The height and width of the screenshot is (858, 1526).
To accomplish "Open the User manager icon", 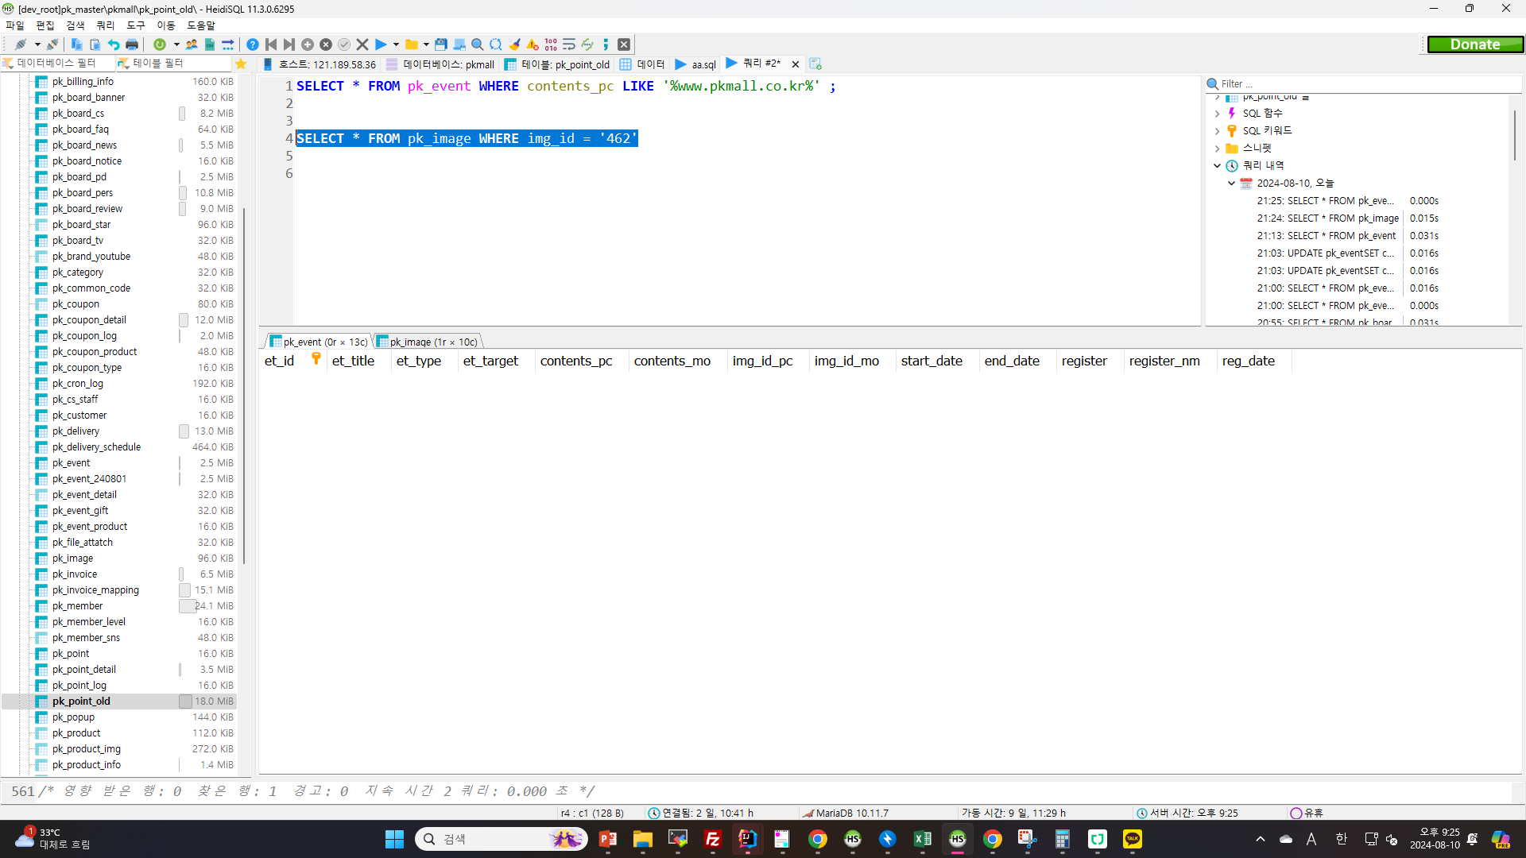I will [192, 44].
